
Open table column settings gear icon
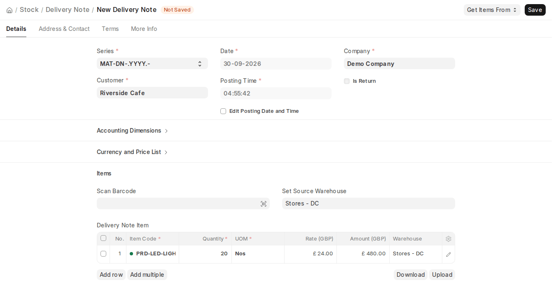coord(449,239)
